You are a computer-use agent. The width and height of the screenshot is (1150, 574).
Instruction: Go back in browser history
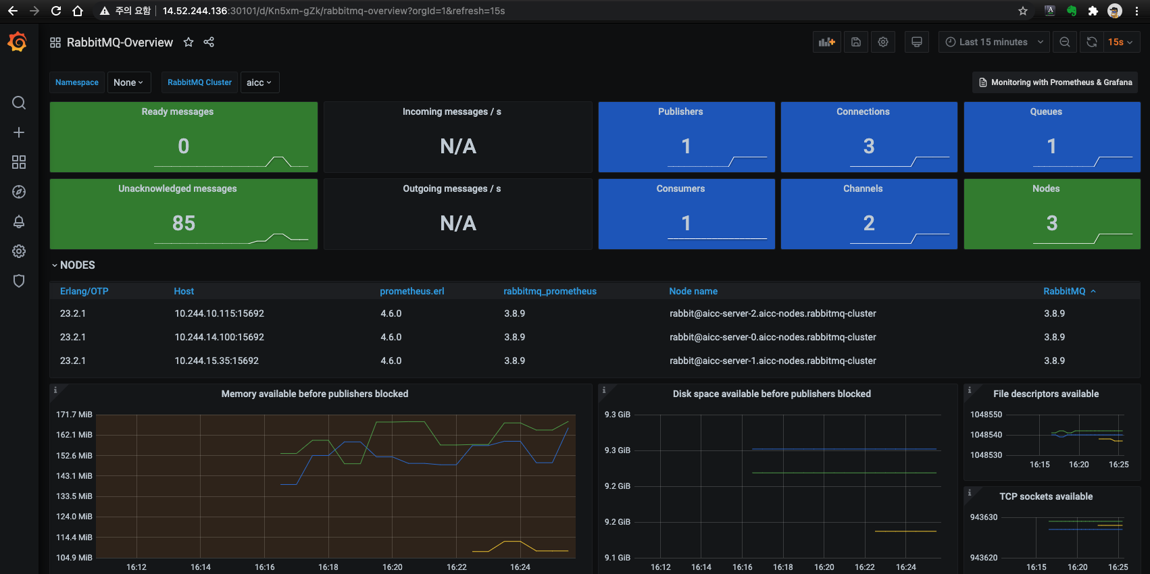pyautogui.click(x=13, y=11)
